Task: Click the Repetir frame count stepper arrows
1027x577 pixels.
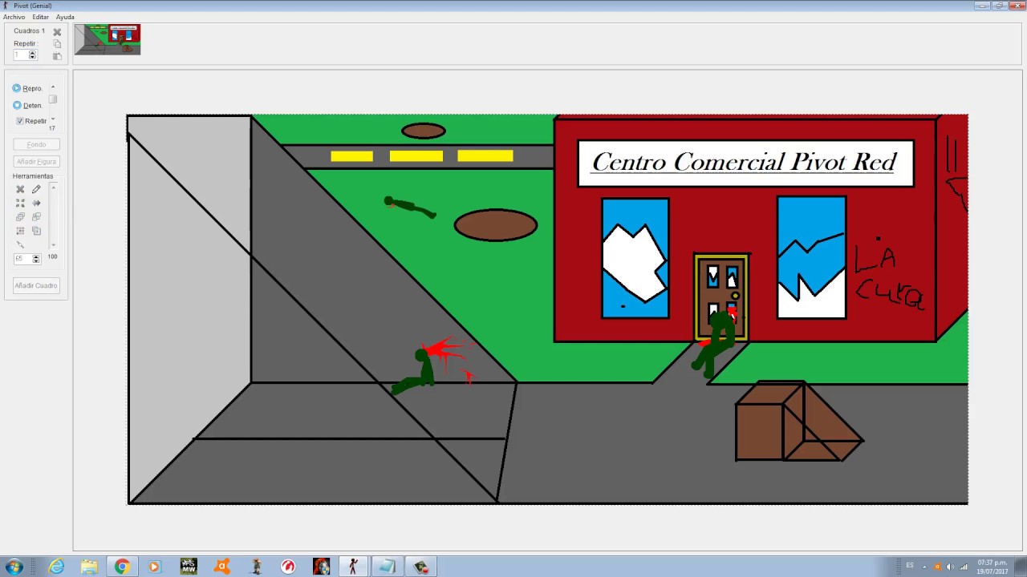Action: (x=33, y=55)
